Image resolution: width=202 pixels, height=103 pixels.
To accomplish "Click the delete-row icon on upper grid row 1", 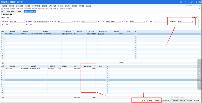I will coord(135,34).
